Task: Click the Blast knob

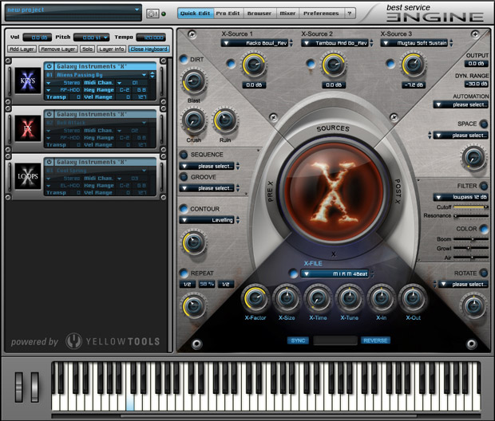Action: click(193, 81)
